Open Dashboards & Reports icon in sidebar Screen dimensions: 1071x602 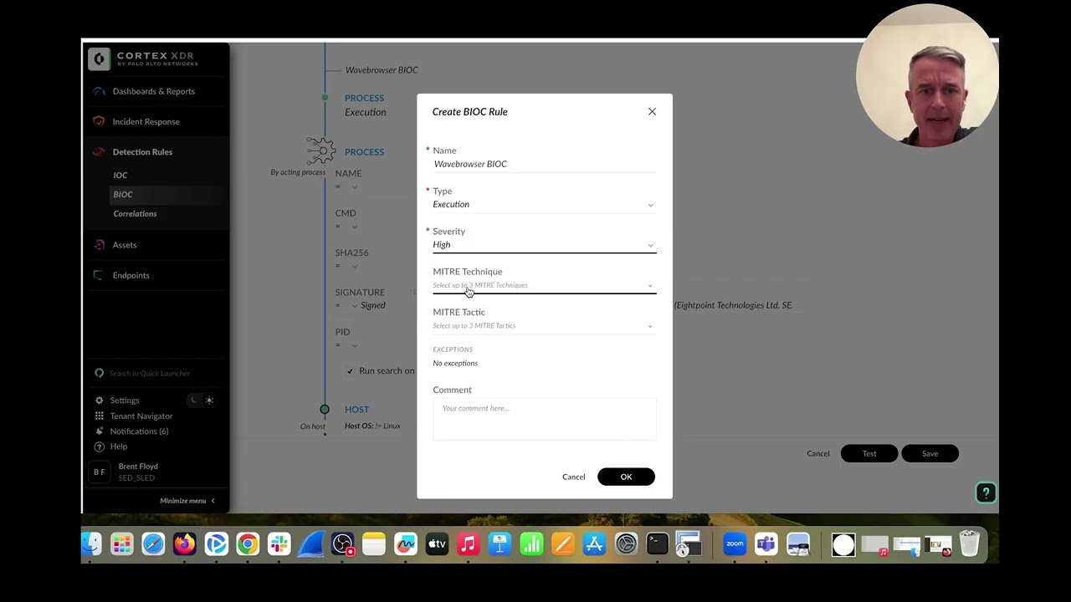[x=99, y=91]
